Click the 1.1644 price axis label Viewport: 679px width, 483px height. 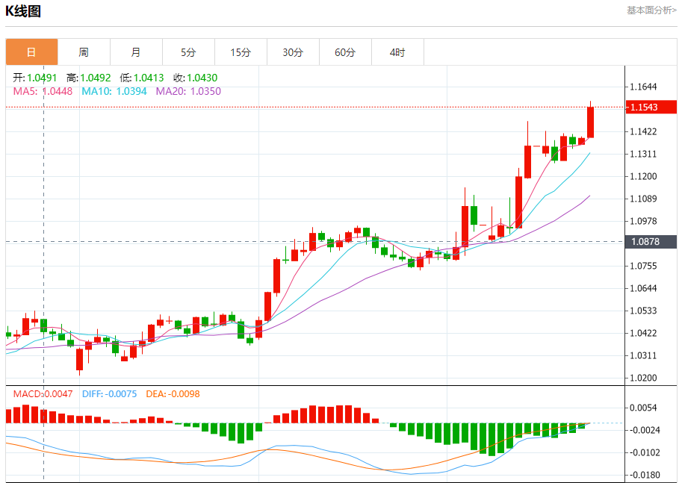click(644, 87)
